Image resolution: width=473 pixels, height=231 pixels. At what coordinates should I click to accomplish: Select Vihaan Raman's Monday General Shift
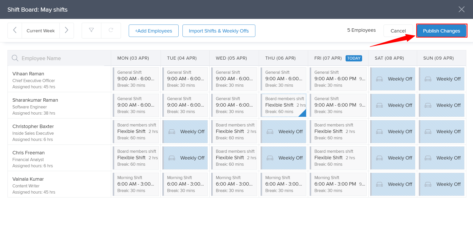(136, 79)
